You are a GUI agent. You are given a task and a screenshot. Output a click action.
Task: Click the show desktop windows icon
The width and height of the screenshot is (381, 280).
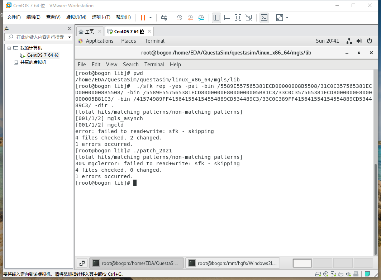click(82, 263)
